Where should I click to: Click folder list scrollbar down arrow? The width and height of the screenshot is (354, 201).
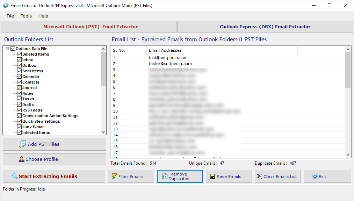[103, 132]
